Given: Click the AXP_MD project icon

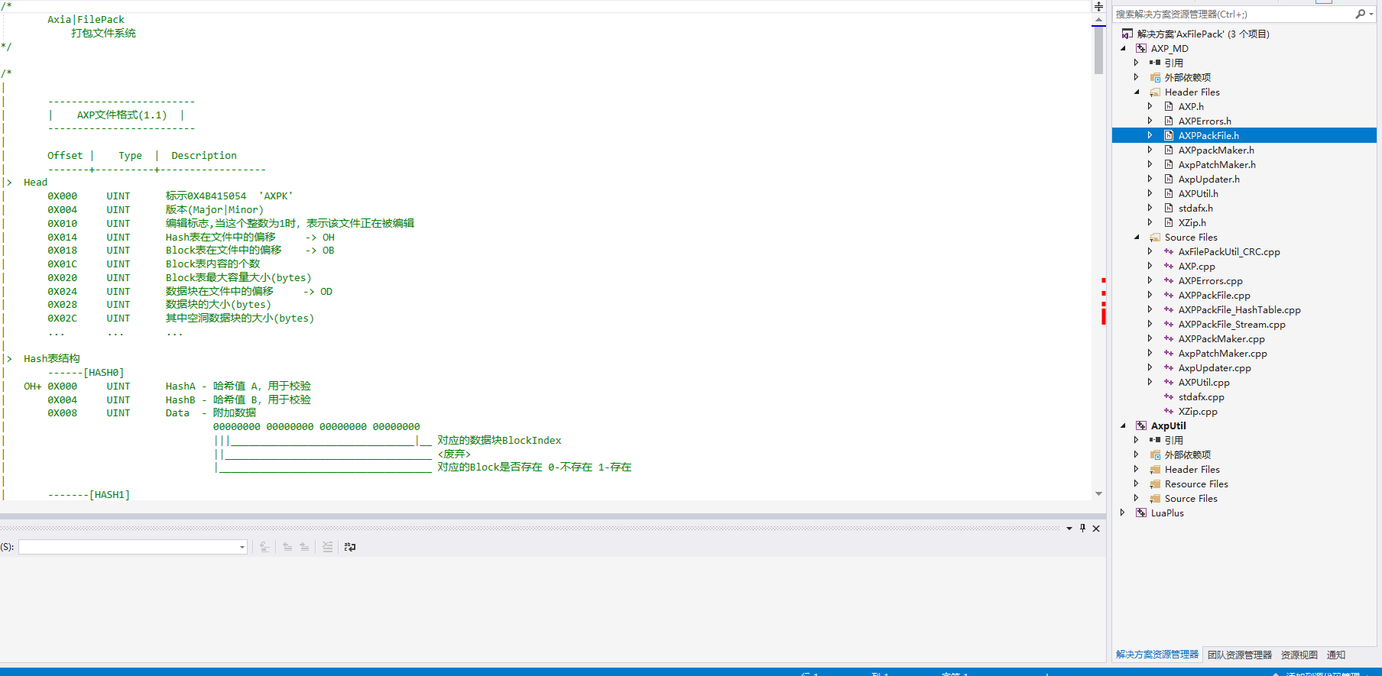Looking at the screenshot, I should (1141, 48).
